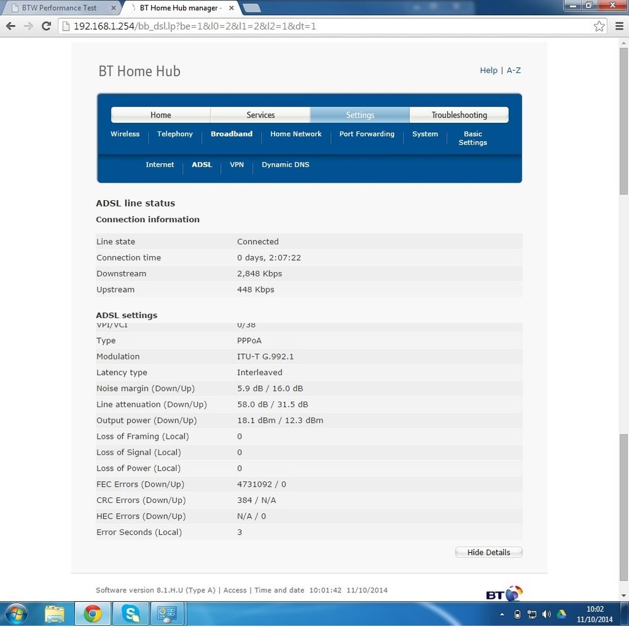Open the Dynamic DNS sub-menu

click(285, 164)
